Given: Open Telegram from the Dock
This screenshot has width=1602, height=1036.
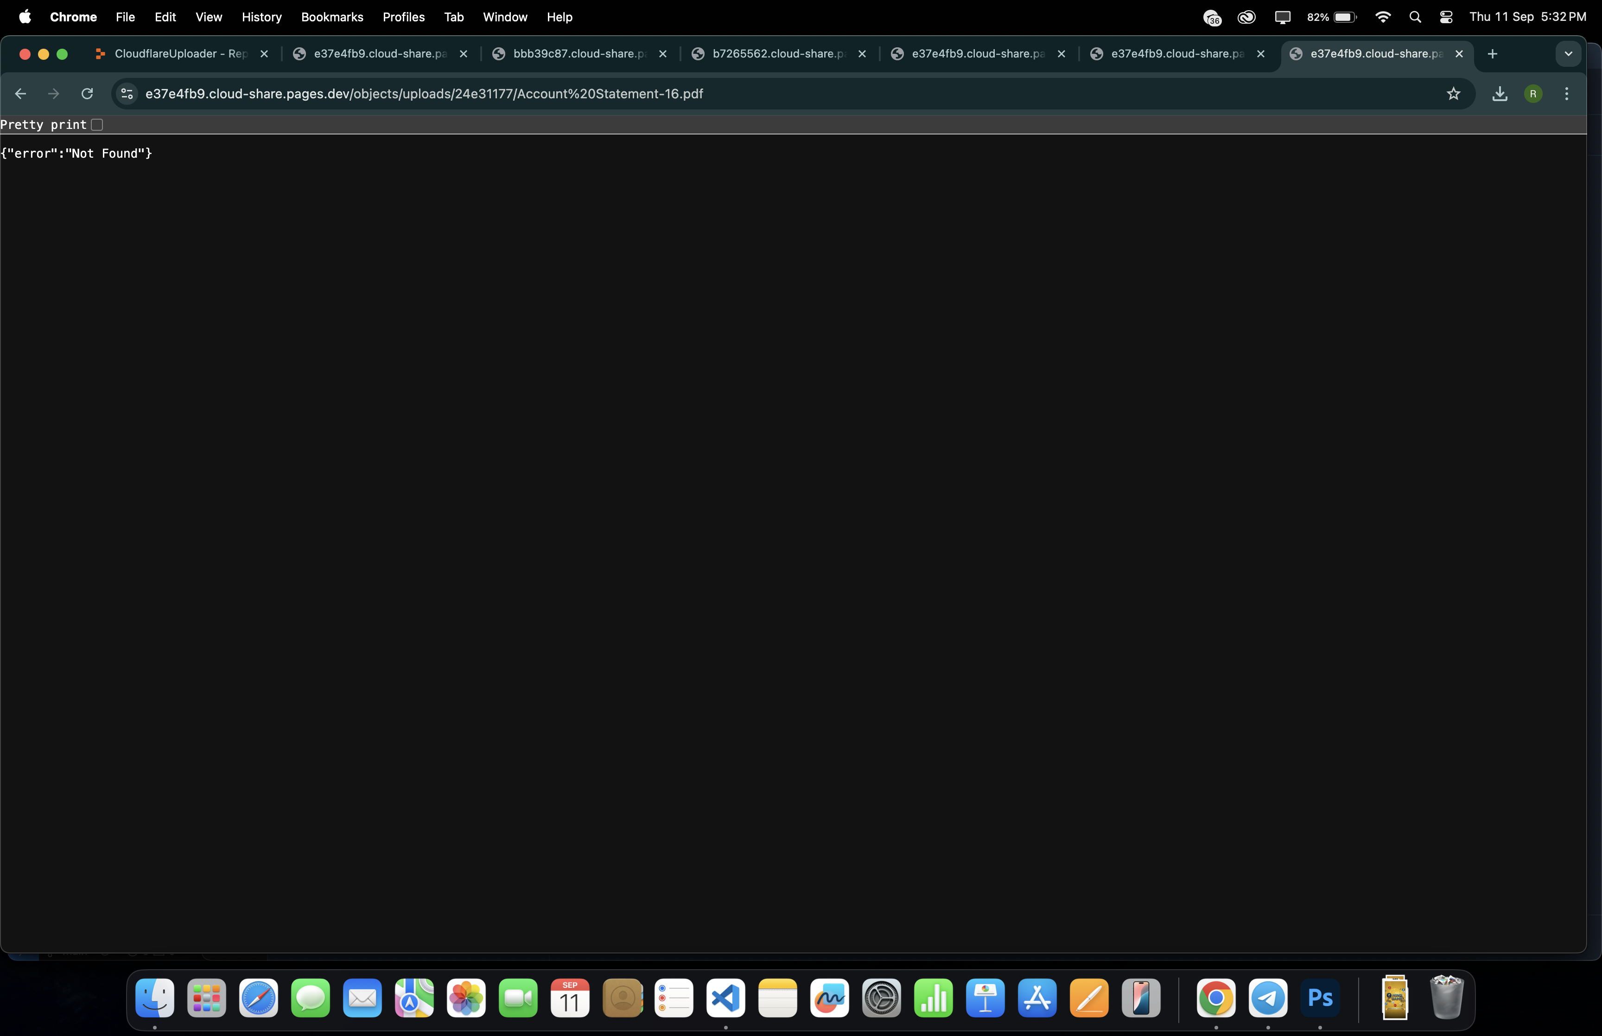Looking at the screenshot, I should click(1268, 998).
